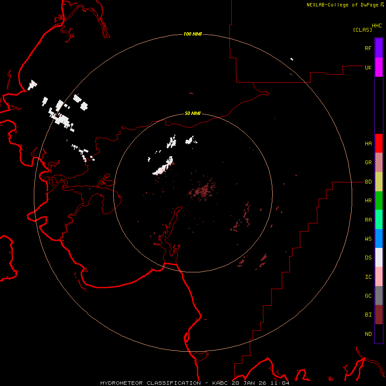This screenshot has width=386, height=386.
Task: Select the IC light pink legend swatch
Action: [379, 277]
